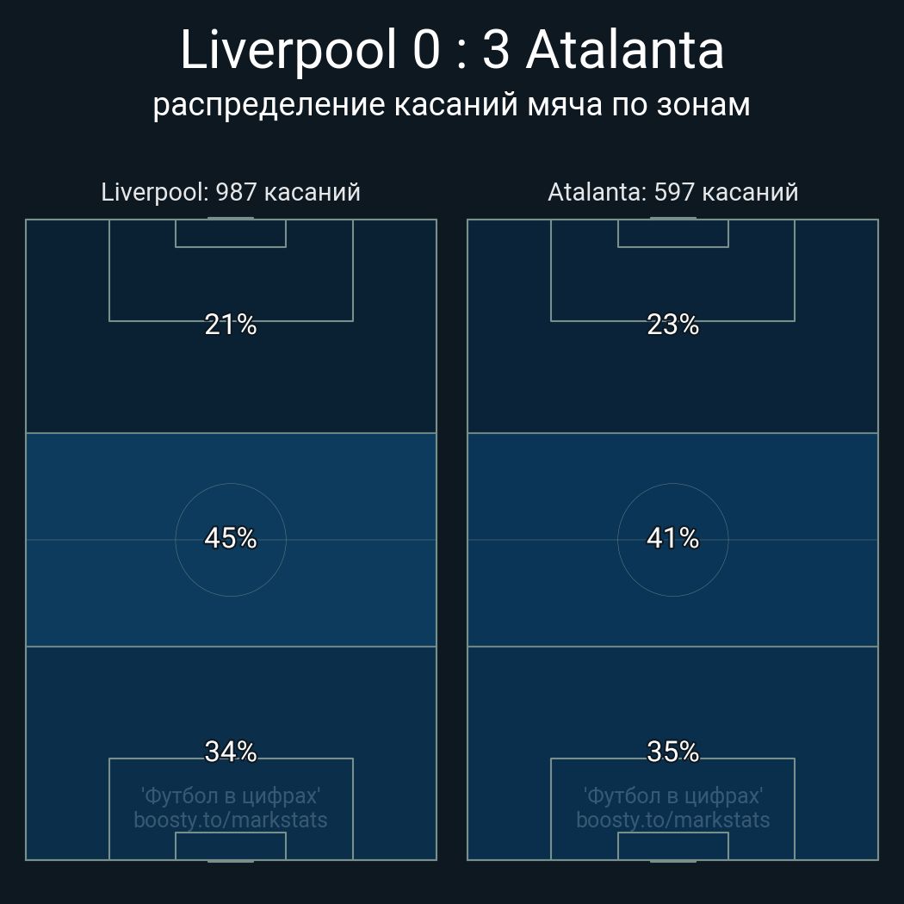Click Atalanta's 35% defensive third label
This screenshot has height=904, width=904.
tap(672, 752)
